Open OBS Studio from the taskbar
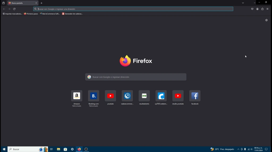Image resolution: width=272 pixels, height=152 pixels. (x=86, y=149)
